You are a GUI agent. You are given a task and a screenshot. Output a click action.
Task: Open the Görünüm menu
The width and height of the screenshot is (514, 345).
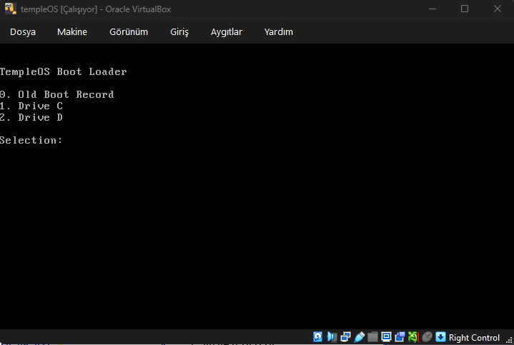click(x=129, y=31)
